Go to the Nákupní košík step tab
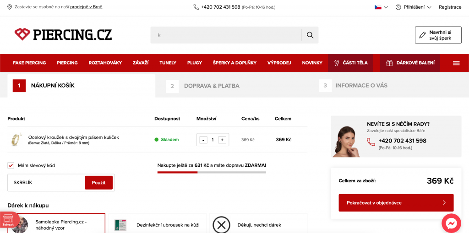This screenshot has width=469, height=233. (82, 85)
